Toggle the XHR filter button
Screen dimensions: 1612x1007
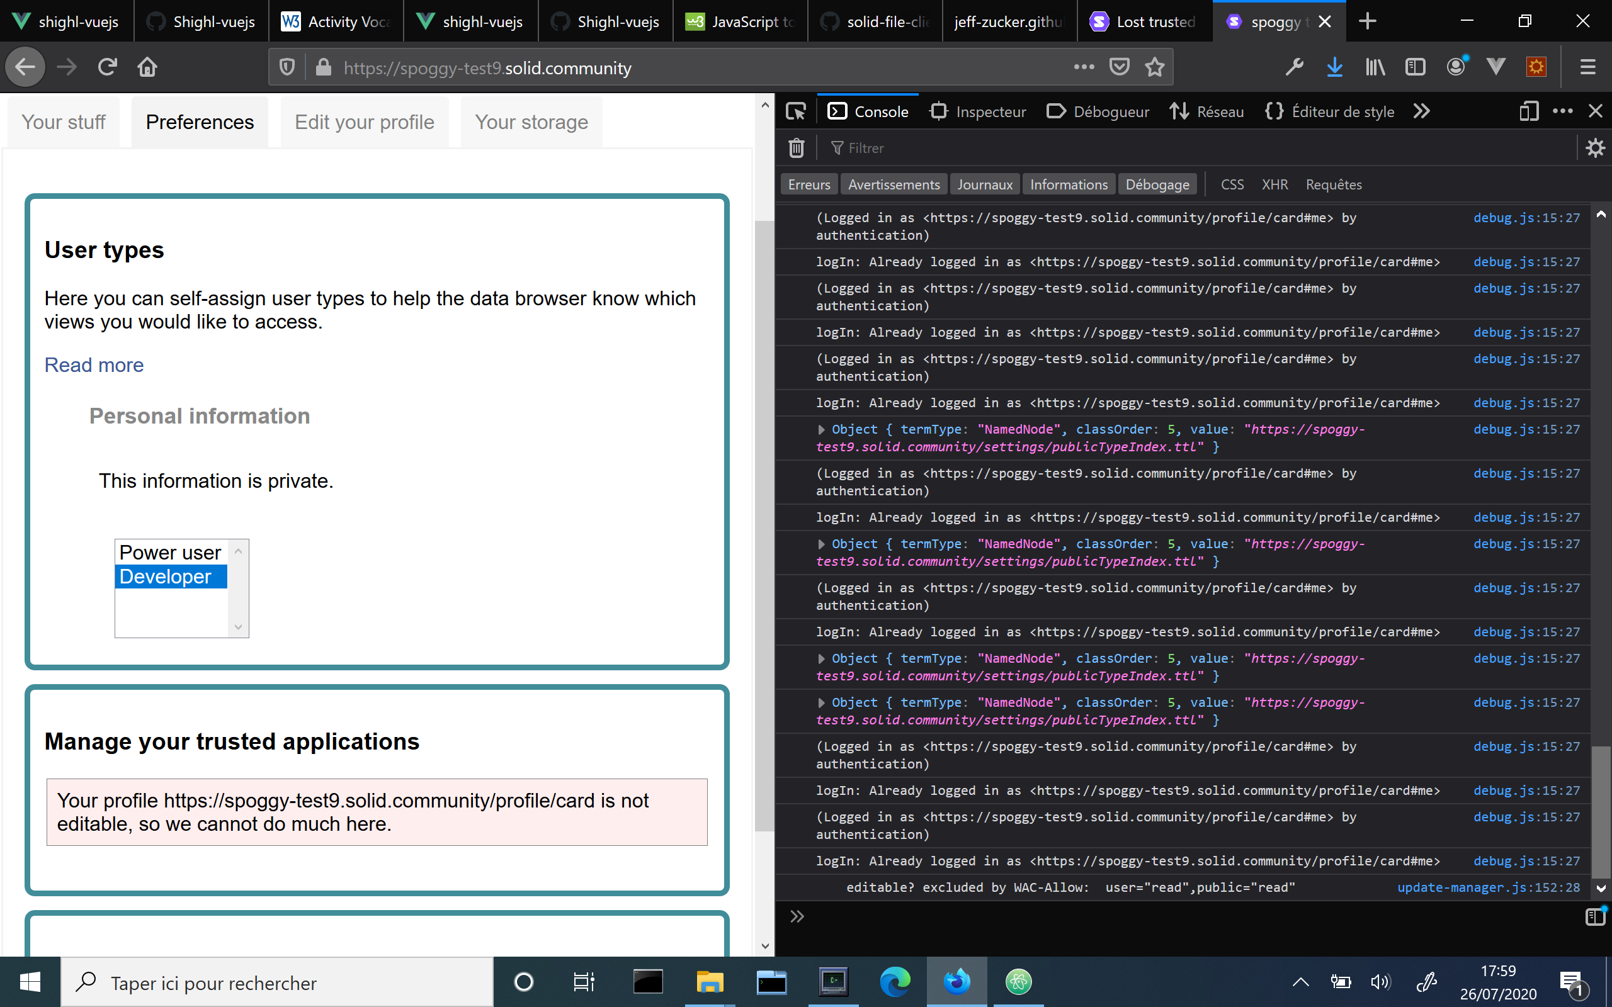1274,184
